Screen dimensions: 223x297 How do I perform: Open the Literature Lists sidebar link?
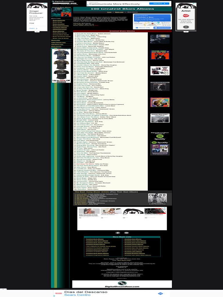(57, 44)
